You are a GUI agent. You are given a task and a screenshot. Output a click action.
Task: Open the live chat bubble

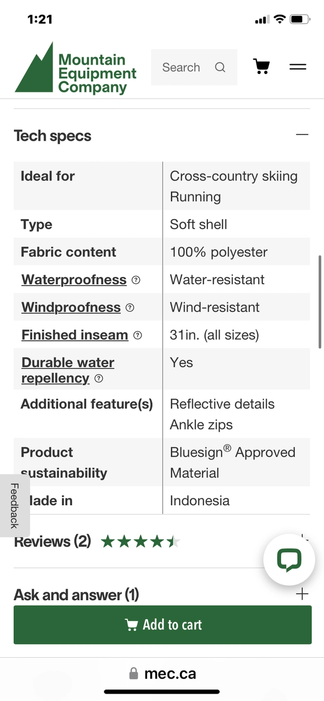pos(289,559)
